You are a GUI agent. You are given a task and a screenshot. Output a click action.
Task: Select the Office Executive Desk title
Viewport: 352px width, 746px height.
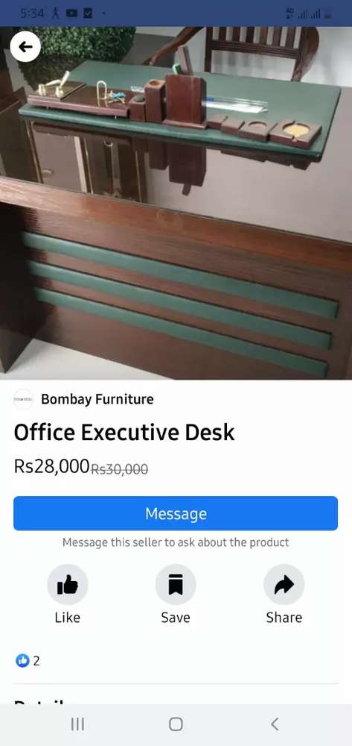[x=124, y=433]
